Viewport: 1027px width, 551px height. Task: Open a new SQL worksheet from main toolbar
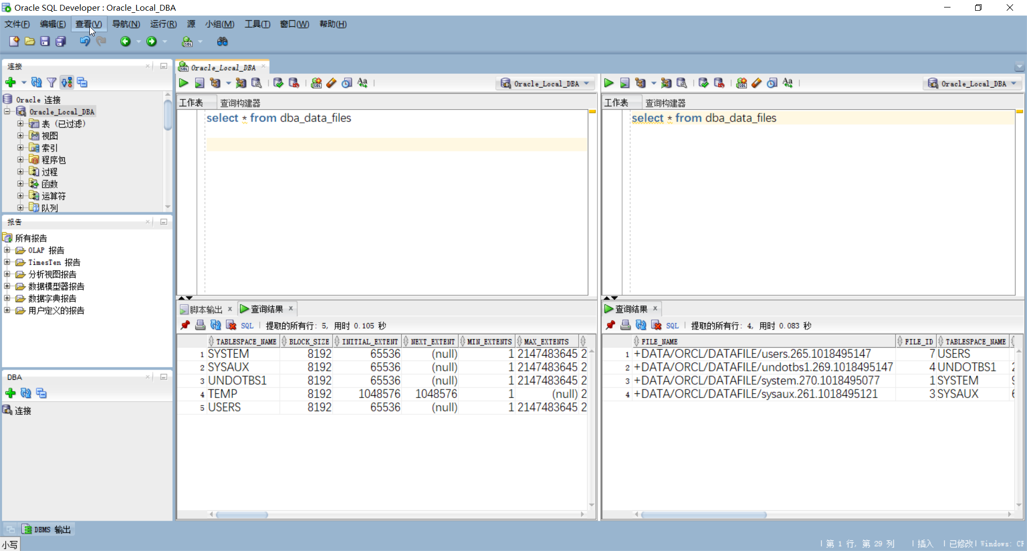point(187,41)
